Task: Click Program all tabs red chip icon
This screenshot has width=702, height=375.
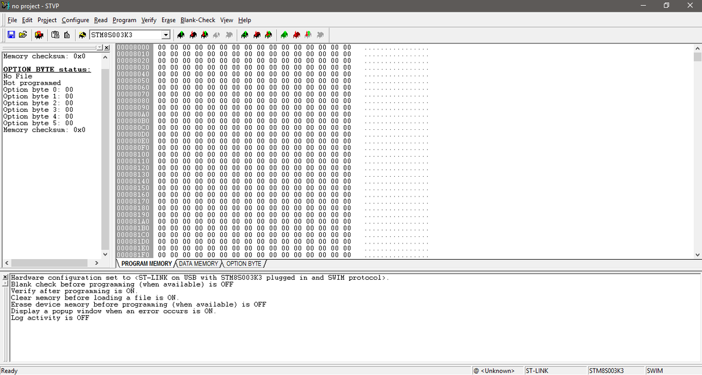Action: pos(256,35)
